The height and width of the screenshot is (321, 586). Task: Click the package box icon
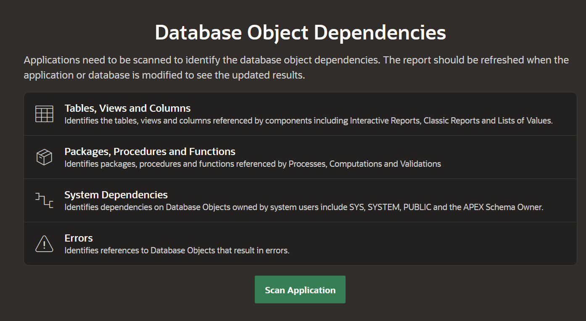point(44,157)
